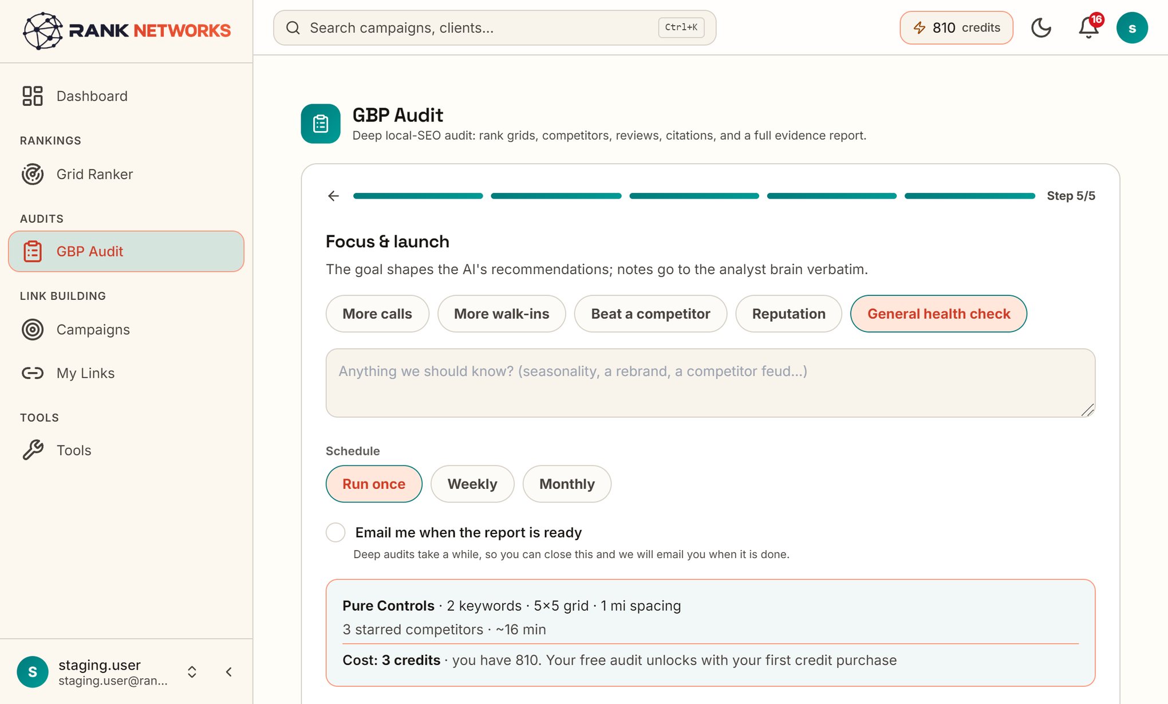Click the fifth progress step bar
This screenshot has height=704, width=1168.
(970, 196)
